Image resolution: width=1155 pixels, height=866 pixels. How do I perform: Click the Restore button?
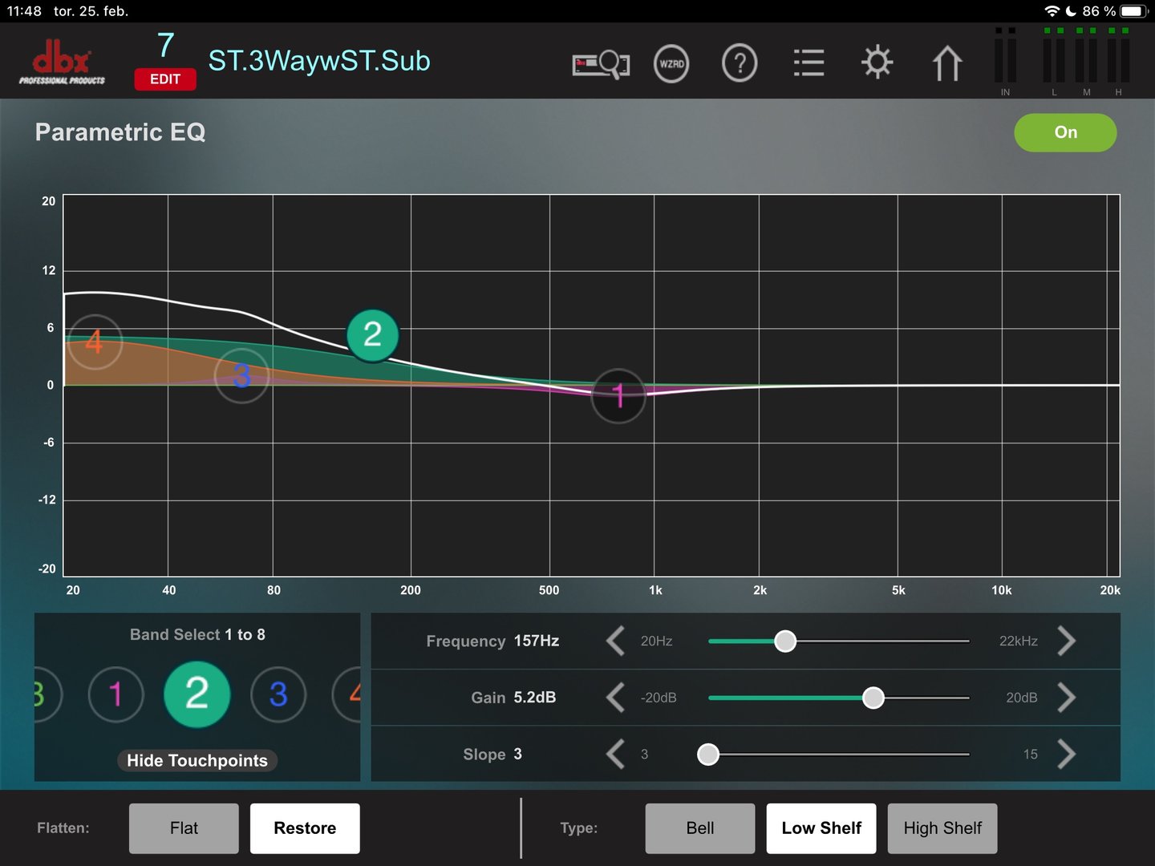(305, 828)
